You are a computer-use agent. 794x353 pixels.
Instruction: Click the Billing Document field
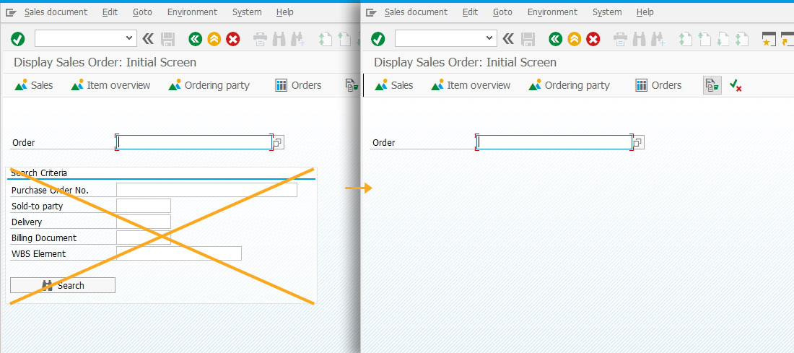[144, 237]
